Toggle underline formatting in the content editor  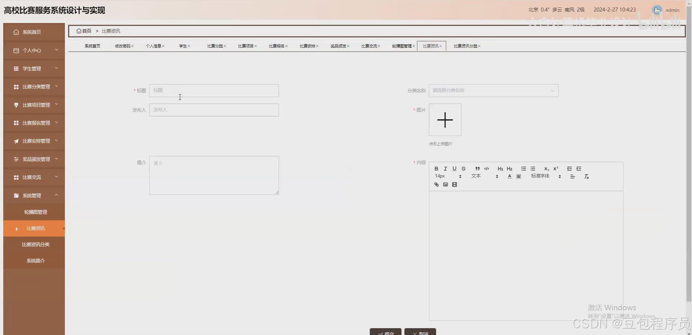pyautogui.click(x=454, y=169)
